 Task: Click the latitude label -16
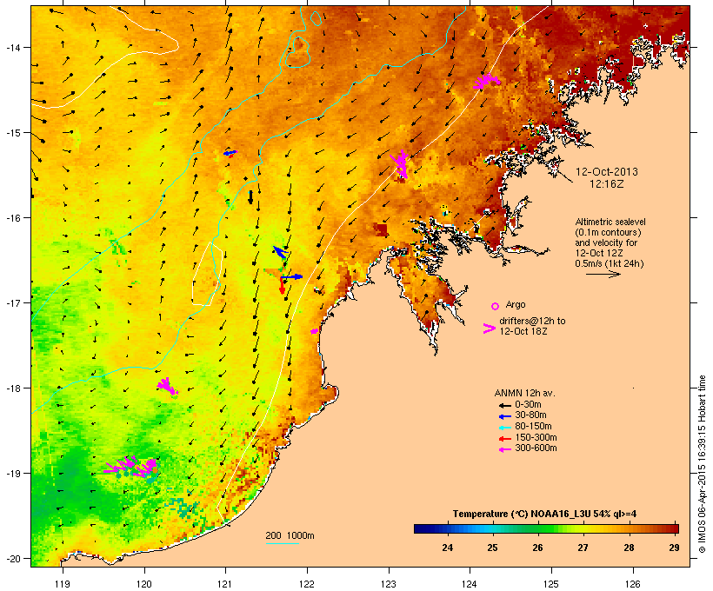tap(12, 218)
